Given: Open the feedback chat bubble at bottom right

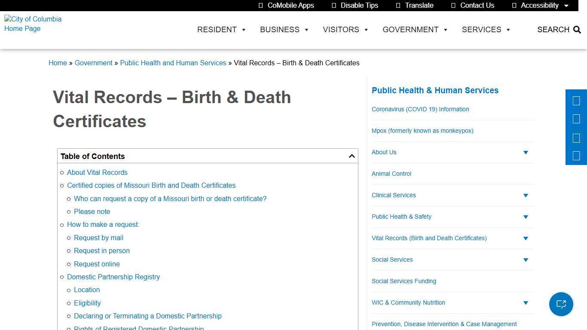Looking at the screenshot, I should click(x=561, y=304).
